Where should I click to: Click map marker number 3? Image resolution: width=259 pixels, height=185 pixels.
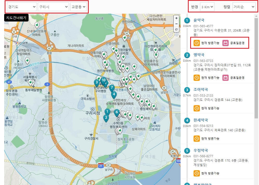tap(97, 83)
